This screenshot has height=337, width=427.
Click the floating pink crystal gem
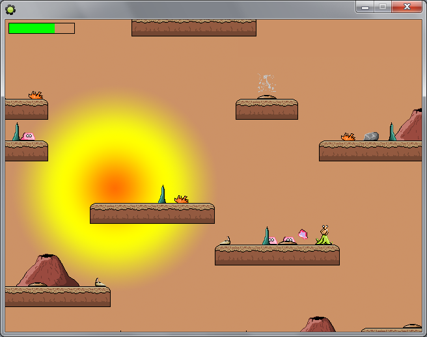point(303,234)
